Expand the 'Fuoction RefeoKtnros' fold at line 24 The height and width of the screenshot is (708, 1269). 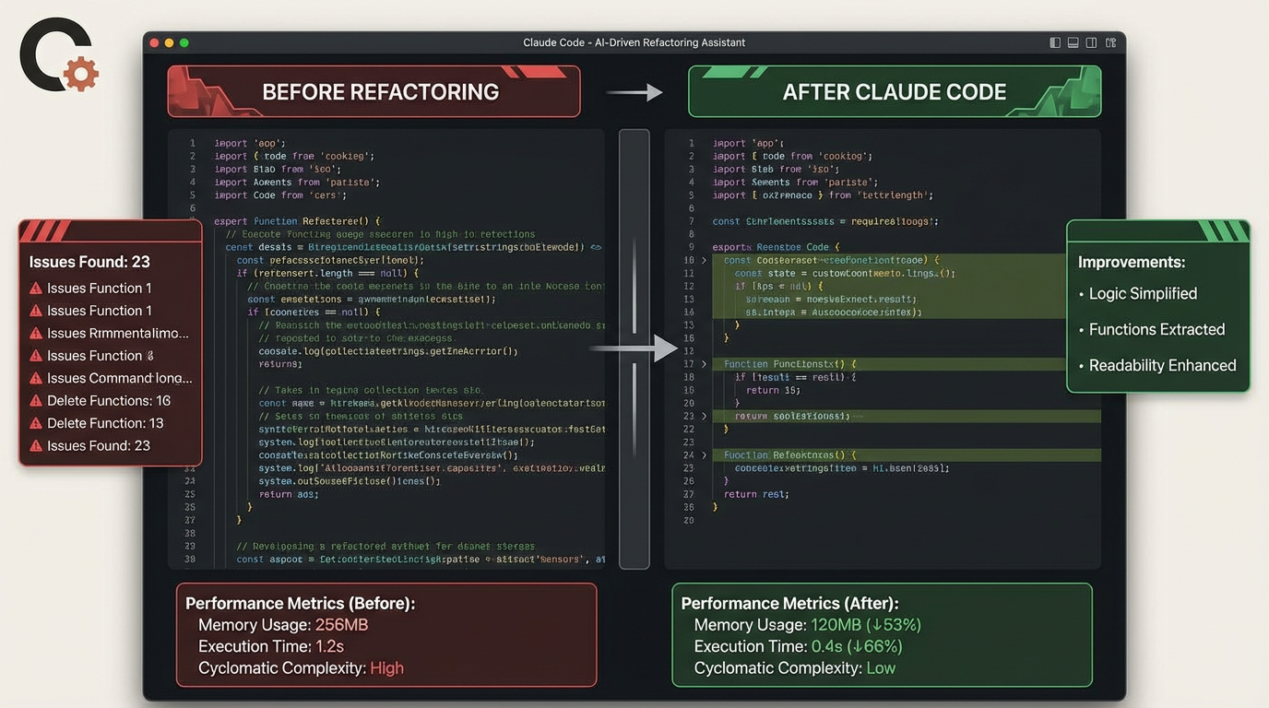point(703,454)
